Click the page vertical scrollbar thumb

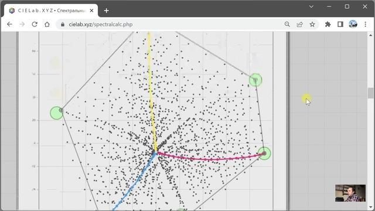coord(370,93)
